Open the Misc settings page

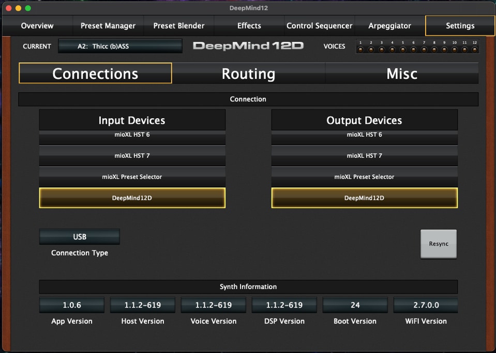tap(402, 73)
